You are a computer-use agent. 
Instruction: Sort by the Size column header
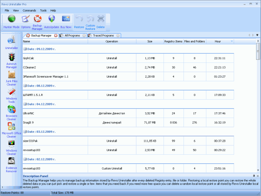click(150, 41)
